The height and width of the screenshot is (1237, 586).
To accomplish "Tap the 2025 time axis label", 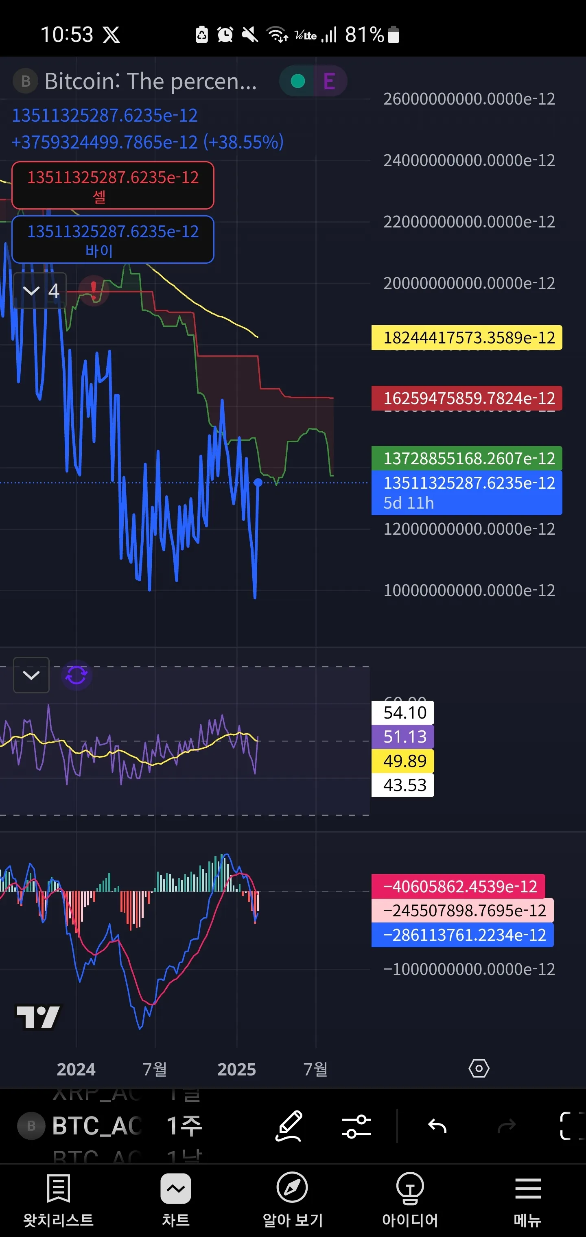I will [x=236, y=1069].
